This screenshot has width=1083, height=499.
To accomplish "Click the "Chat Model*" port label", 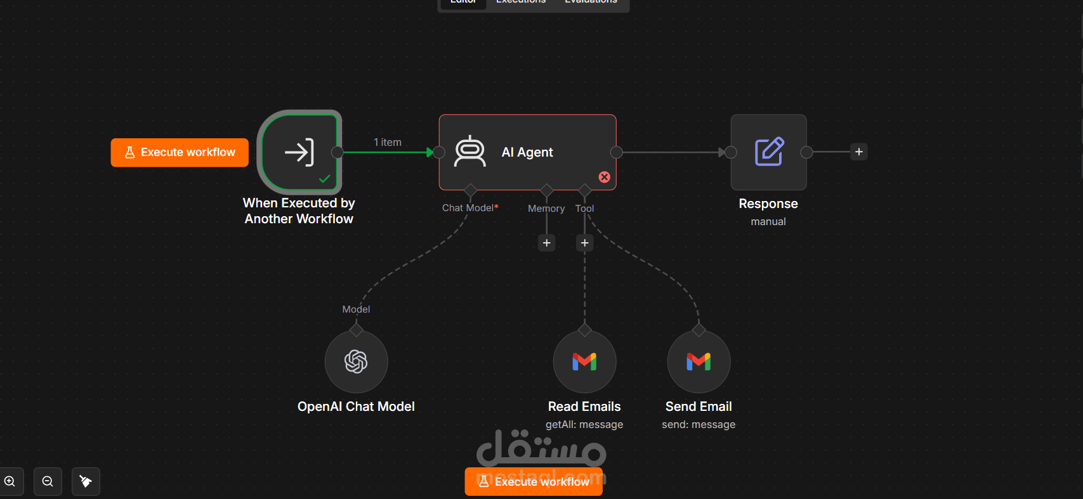I will point(470,208).
